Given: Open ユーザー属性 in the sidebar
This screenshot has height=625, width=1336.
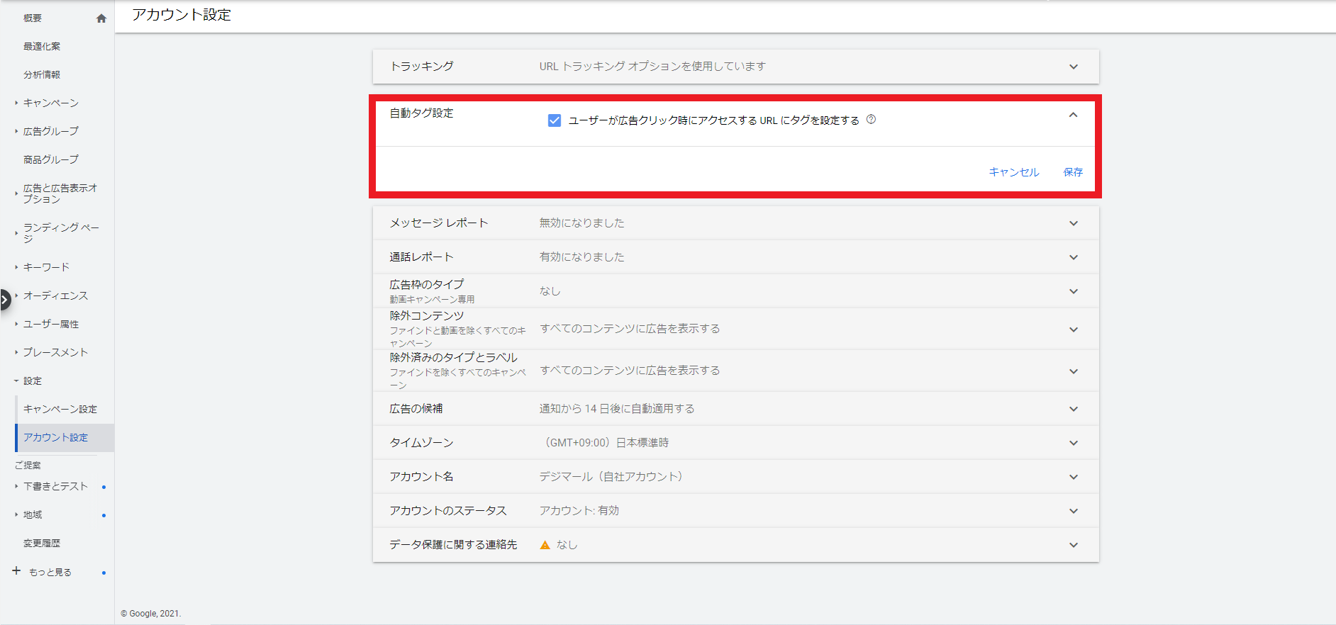Looking at the screenshot, I should [51, 324].
